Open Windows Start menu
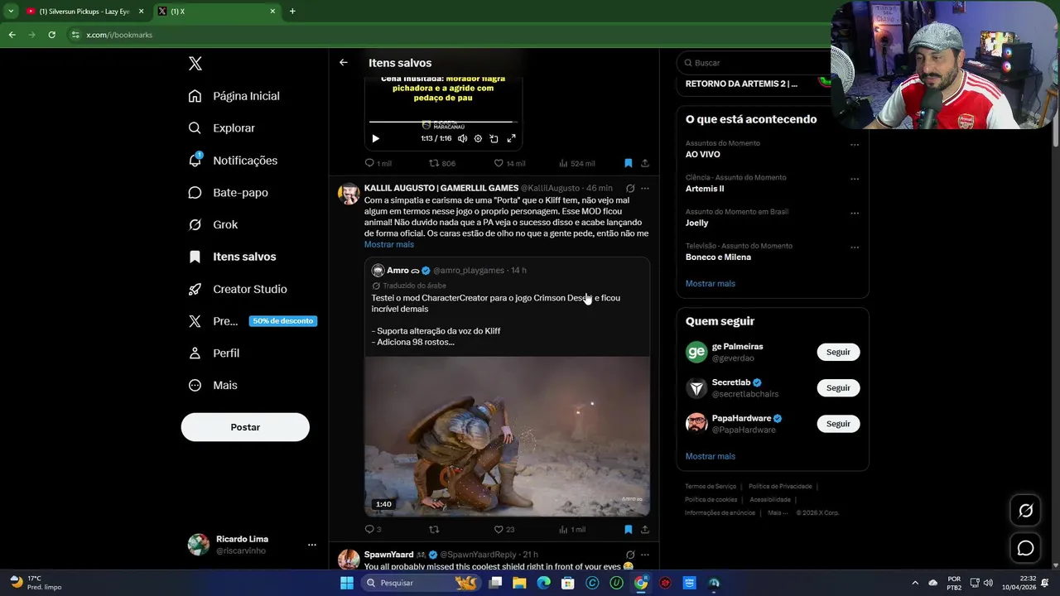Image resolution: width=1060 pixels, height=596 pixels. pos(347,583)
